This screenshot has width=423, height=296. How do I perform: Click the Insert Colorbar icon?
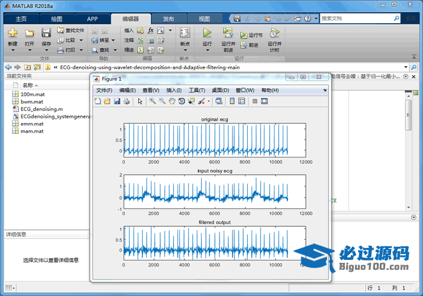pyautogui.click(x=232, y=101)
